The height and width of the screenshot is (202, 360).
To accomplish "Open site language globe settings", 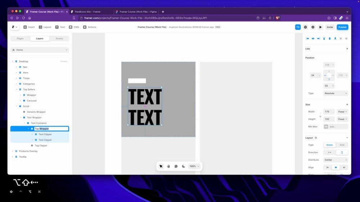I will click(305, 27).
